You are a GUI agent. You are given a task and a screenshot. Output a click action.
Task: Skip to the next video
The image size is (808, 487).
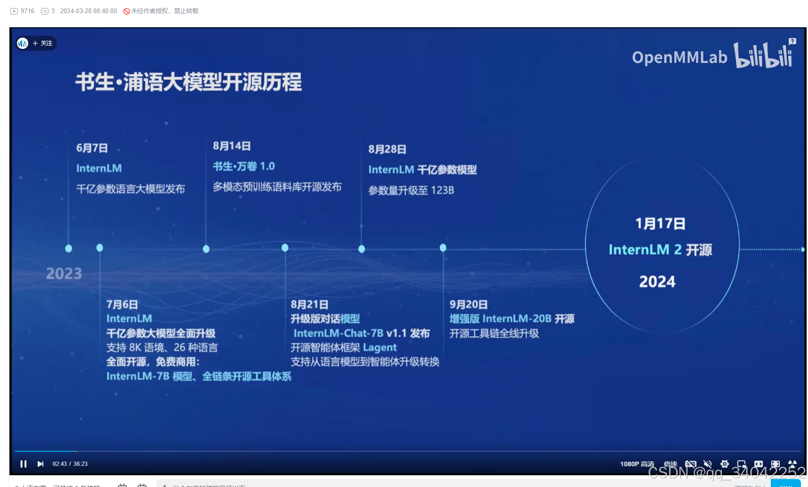tap(40, 464)
